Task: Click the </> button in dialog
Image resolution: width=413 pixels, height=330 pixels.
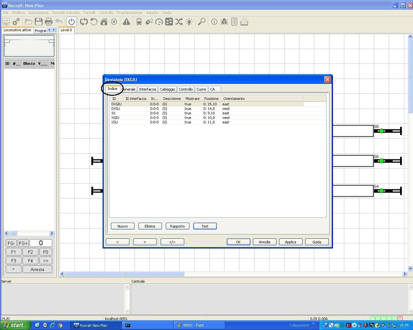Action: 172,242
